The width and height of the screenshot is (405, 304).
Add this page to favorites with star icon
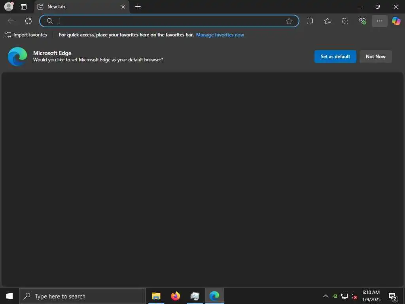coord(289,21)
